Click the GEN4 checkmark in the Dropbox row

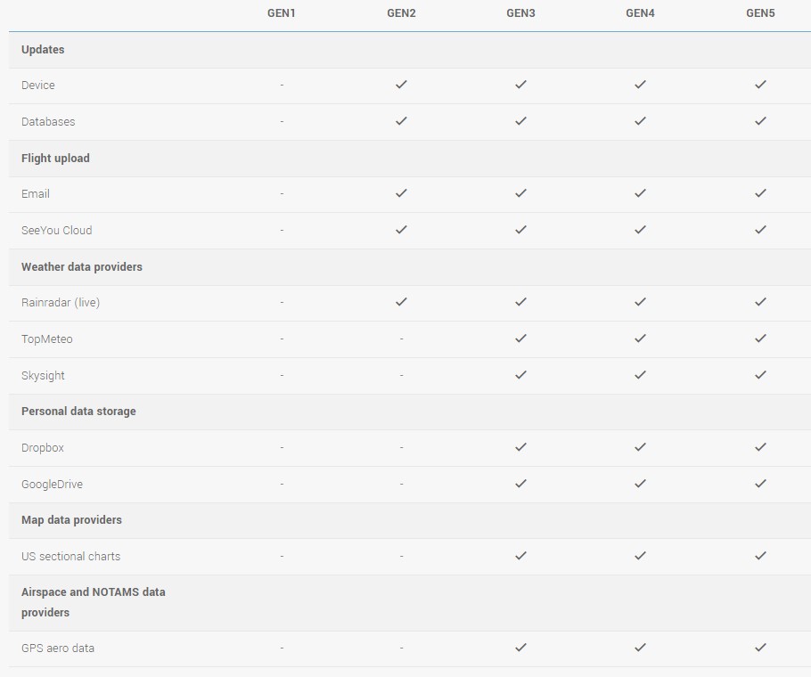point(640,446)
